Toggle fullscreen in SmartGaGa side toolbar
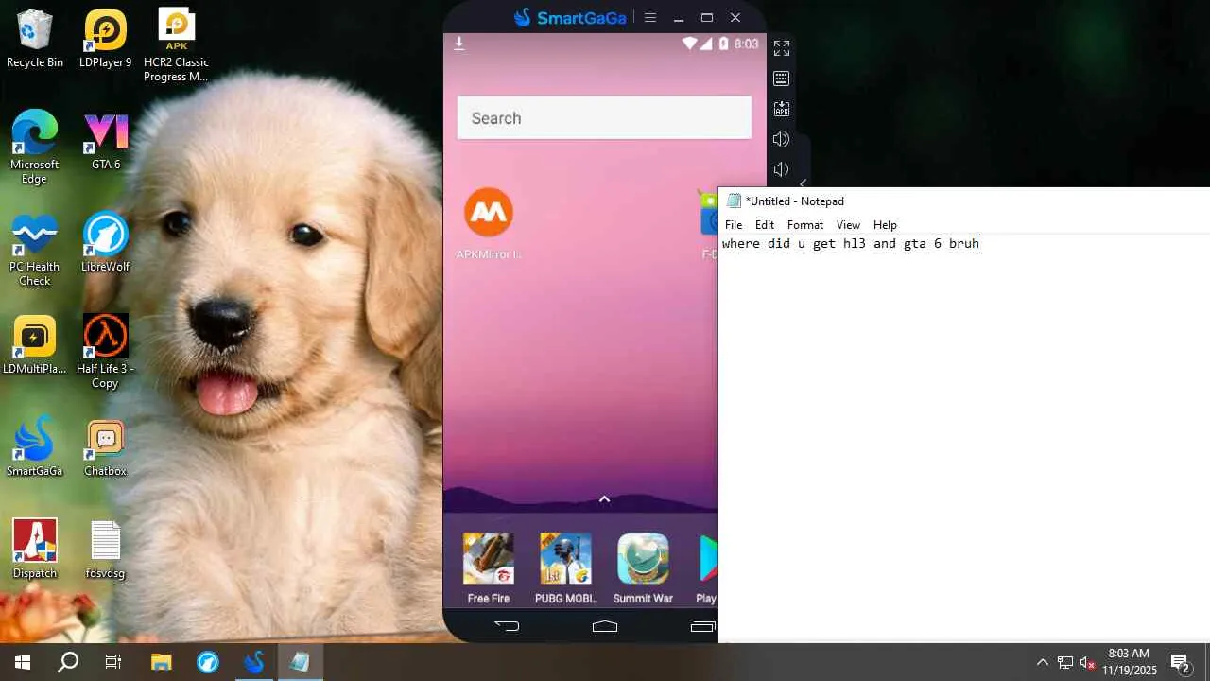This screenshot has height=681, width=1210. click(x=782, y=48)
